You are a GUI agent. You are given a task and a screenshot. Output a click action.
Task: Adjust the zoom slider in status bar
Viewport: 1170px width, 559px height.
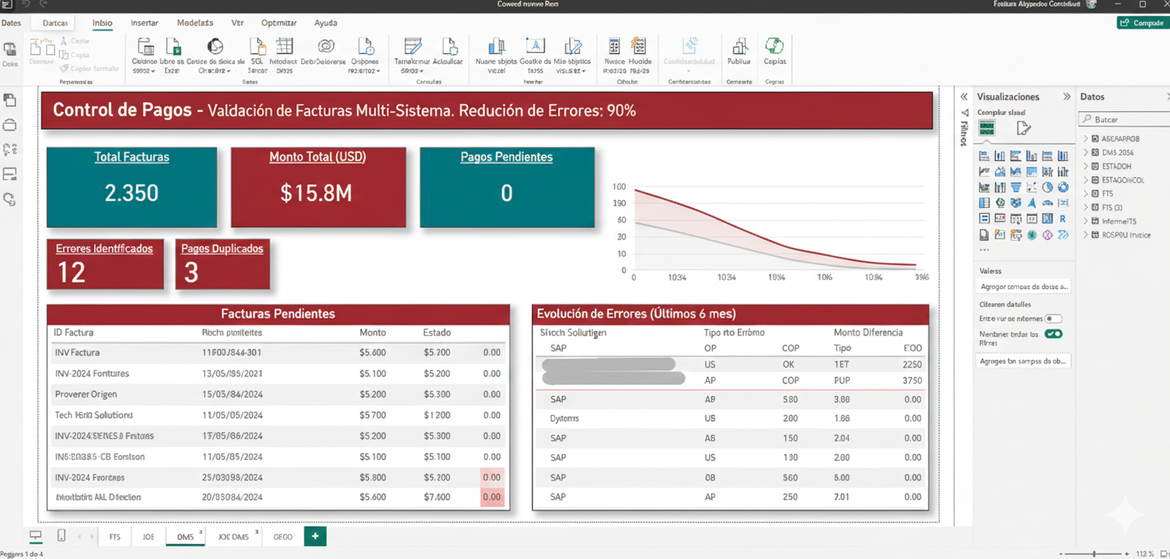coord(1094,553)
